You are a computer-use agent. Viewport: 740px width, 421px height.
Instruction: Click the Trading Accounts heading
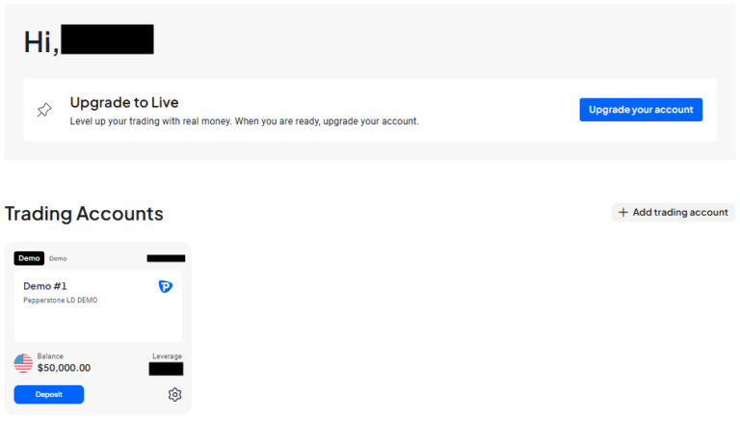[84, 214]
